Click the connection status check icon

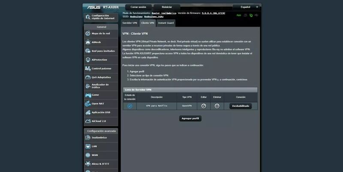pos(129,106)
